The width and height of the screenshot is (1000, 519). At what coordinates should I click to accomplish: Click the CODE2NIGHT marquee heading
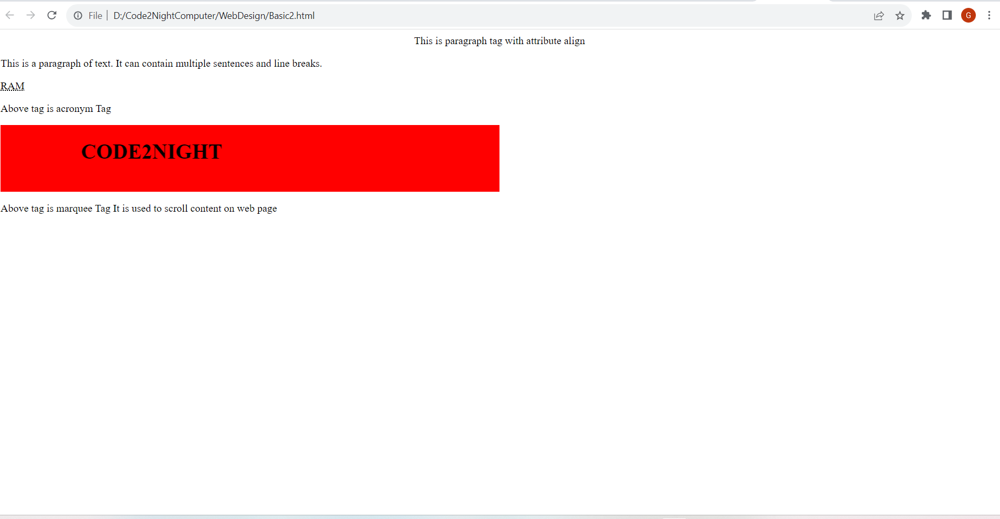[x=152, y=152]
